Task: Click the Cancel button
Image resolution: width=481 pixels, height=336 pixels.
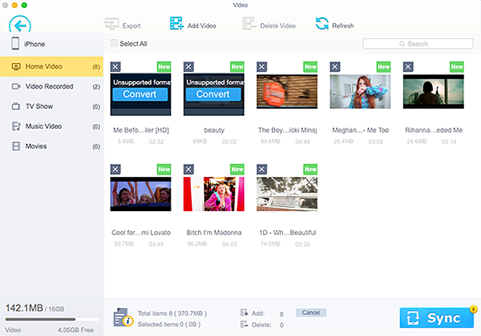Action: click(311, 313)
